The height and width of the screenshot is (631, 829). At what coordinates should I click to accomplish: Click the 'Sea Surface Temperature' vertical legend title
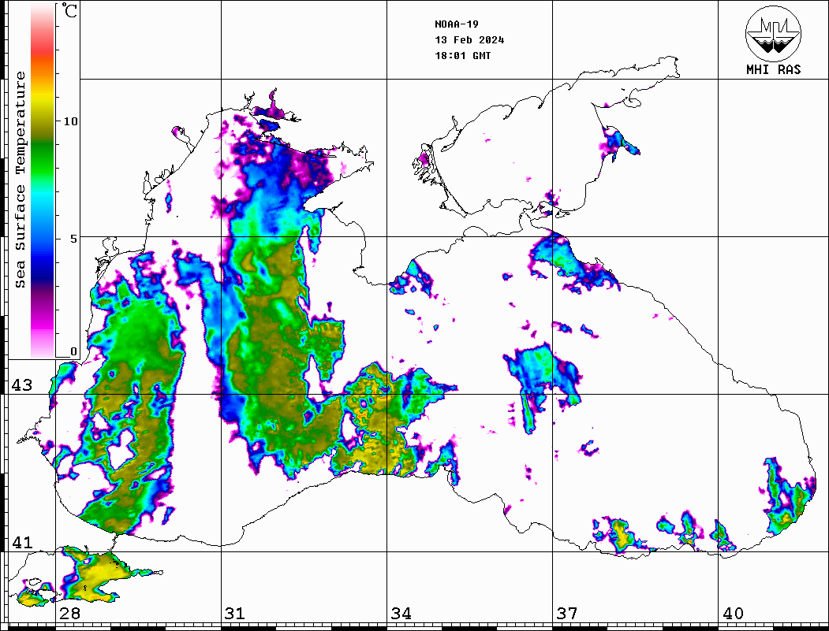(20, 180)
